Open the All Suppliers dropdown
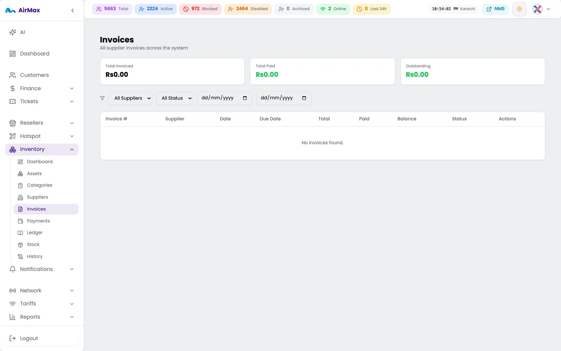This screenshot has width=561, height=351. pos(130,98)
